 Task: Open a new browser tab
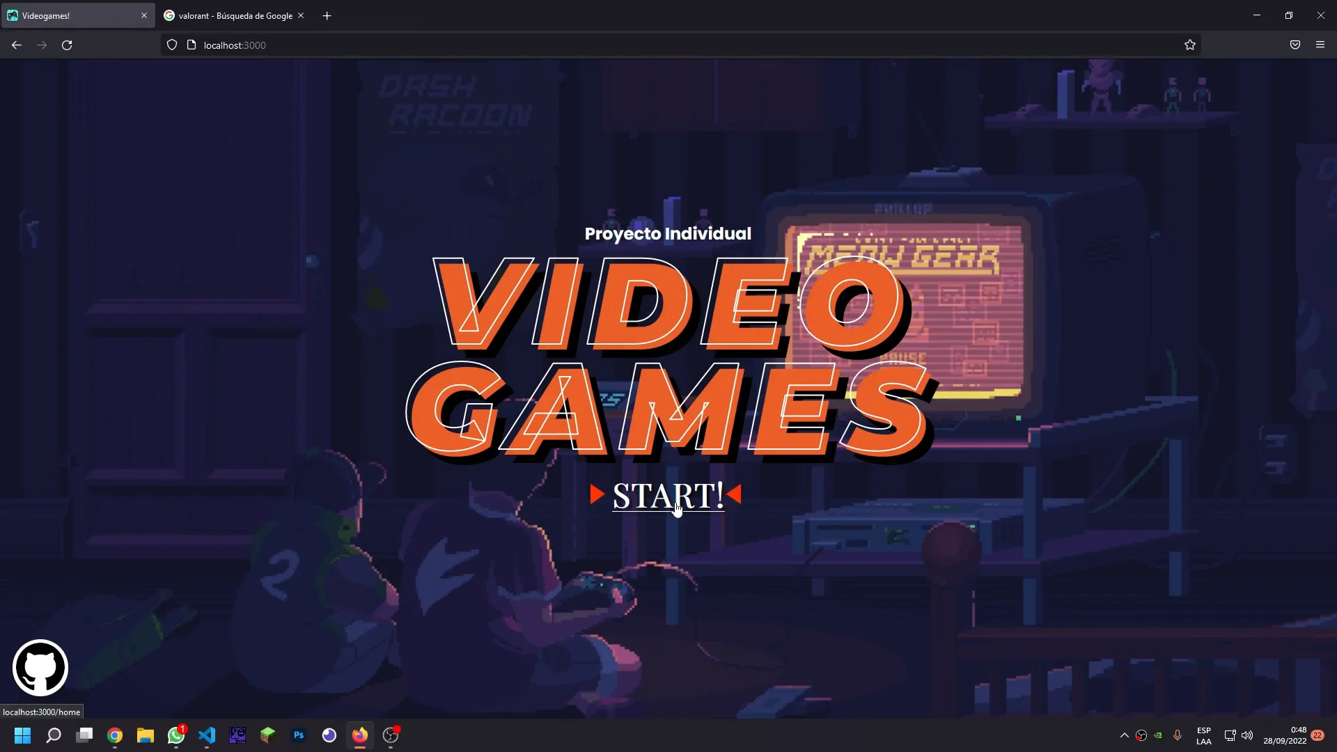327,15
